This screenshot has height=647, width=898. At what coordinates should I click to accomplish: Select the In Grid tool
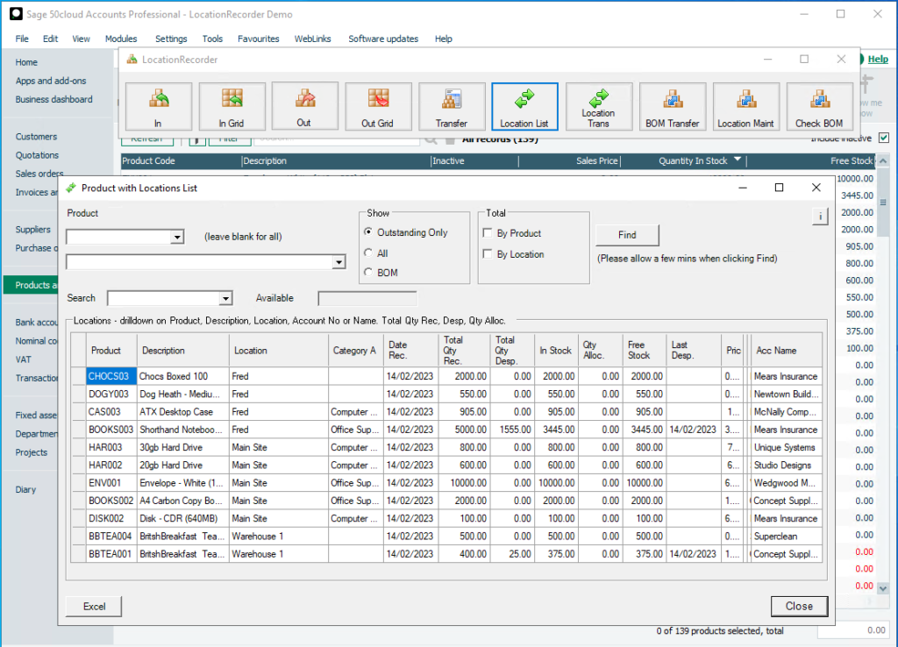pos(232,105)
